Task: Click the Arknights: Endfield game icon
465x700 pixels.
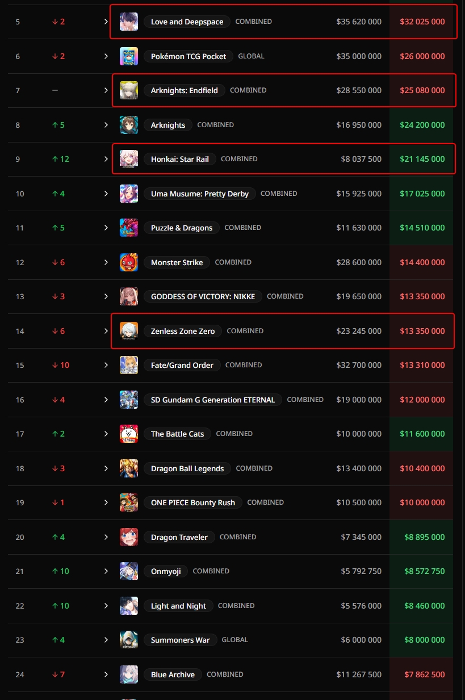Action: click(129, 90)
